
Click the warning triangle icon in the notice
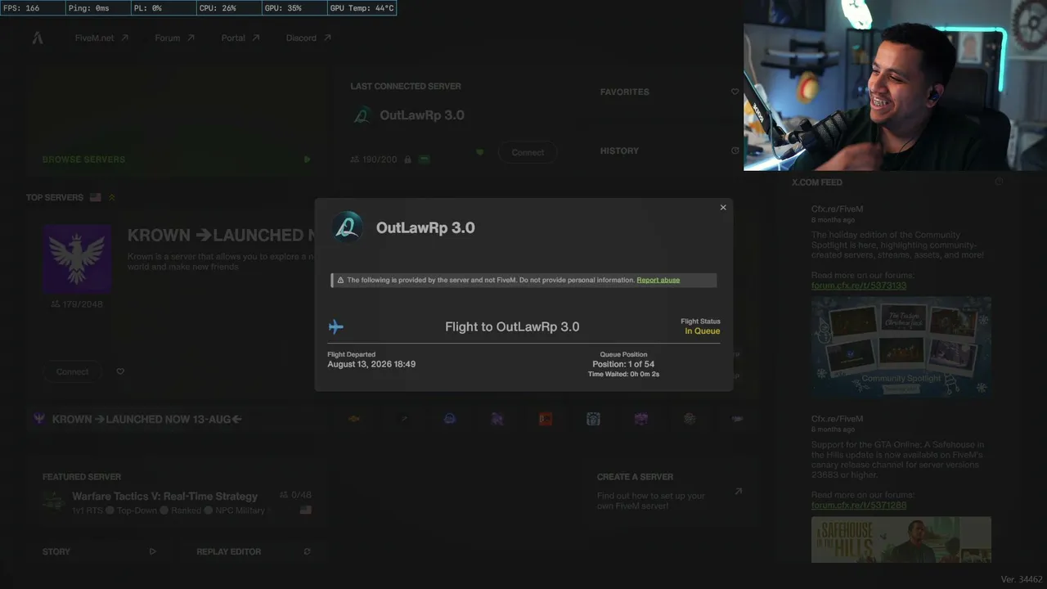tap(340, 280)
